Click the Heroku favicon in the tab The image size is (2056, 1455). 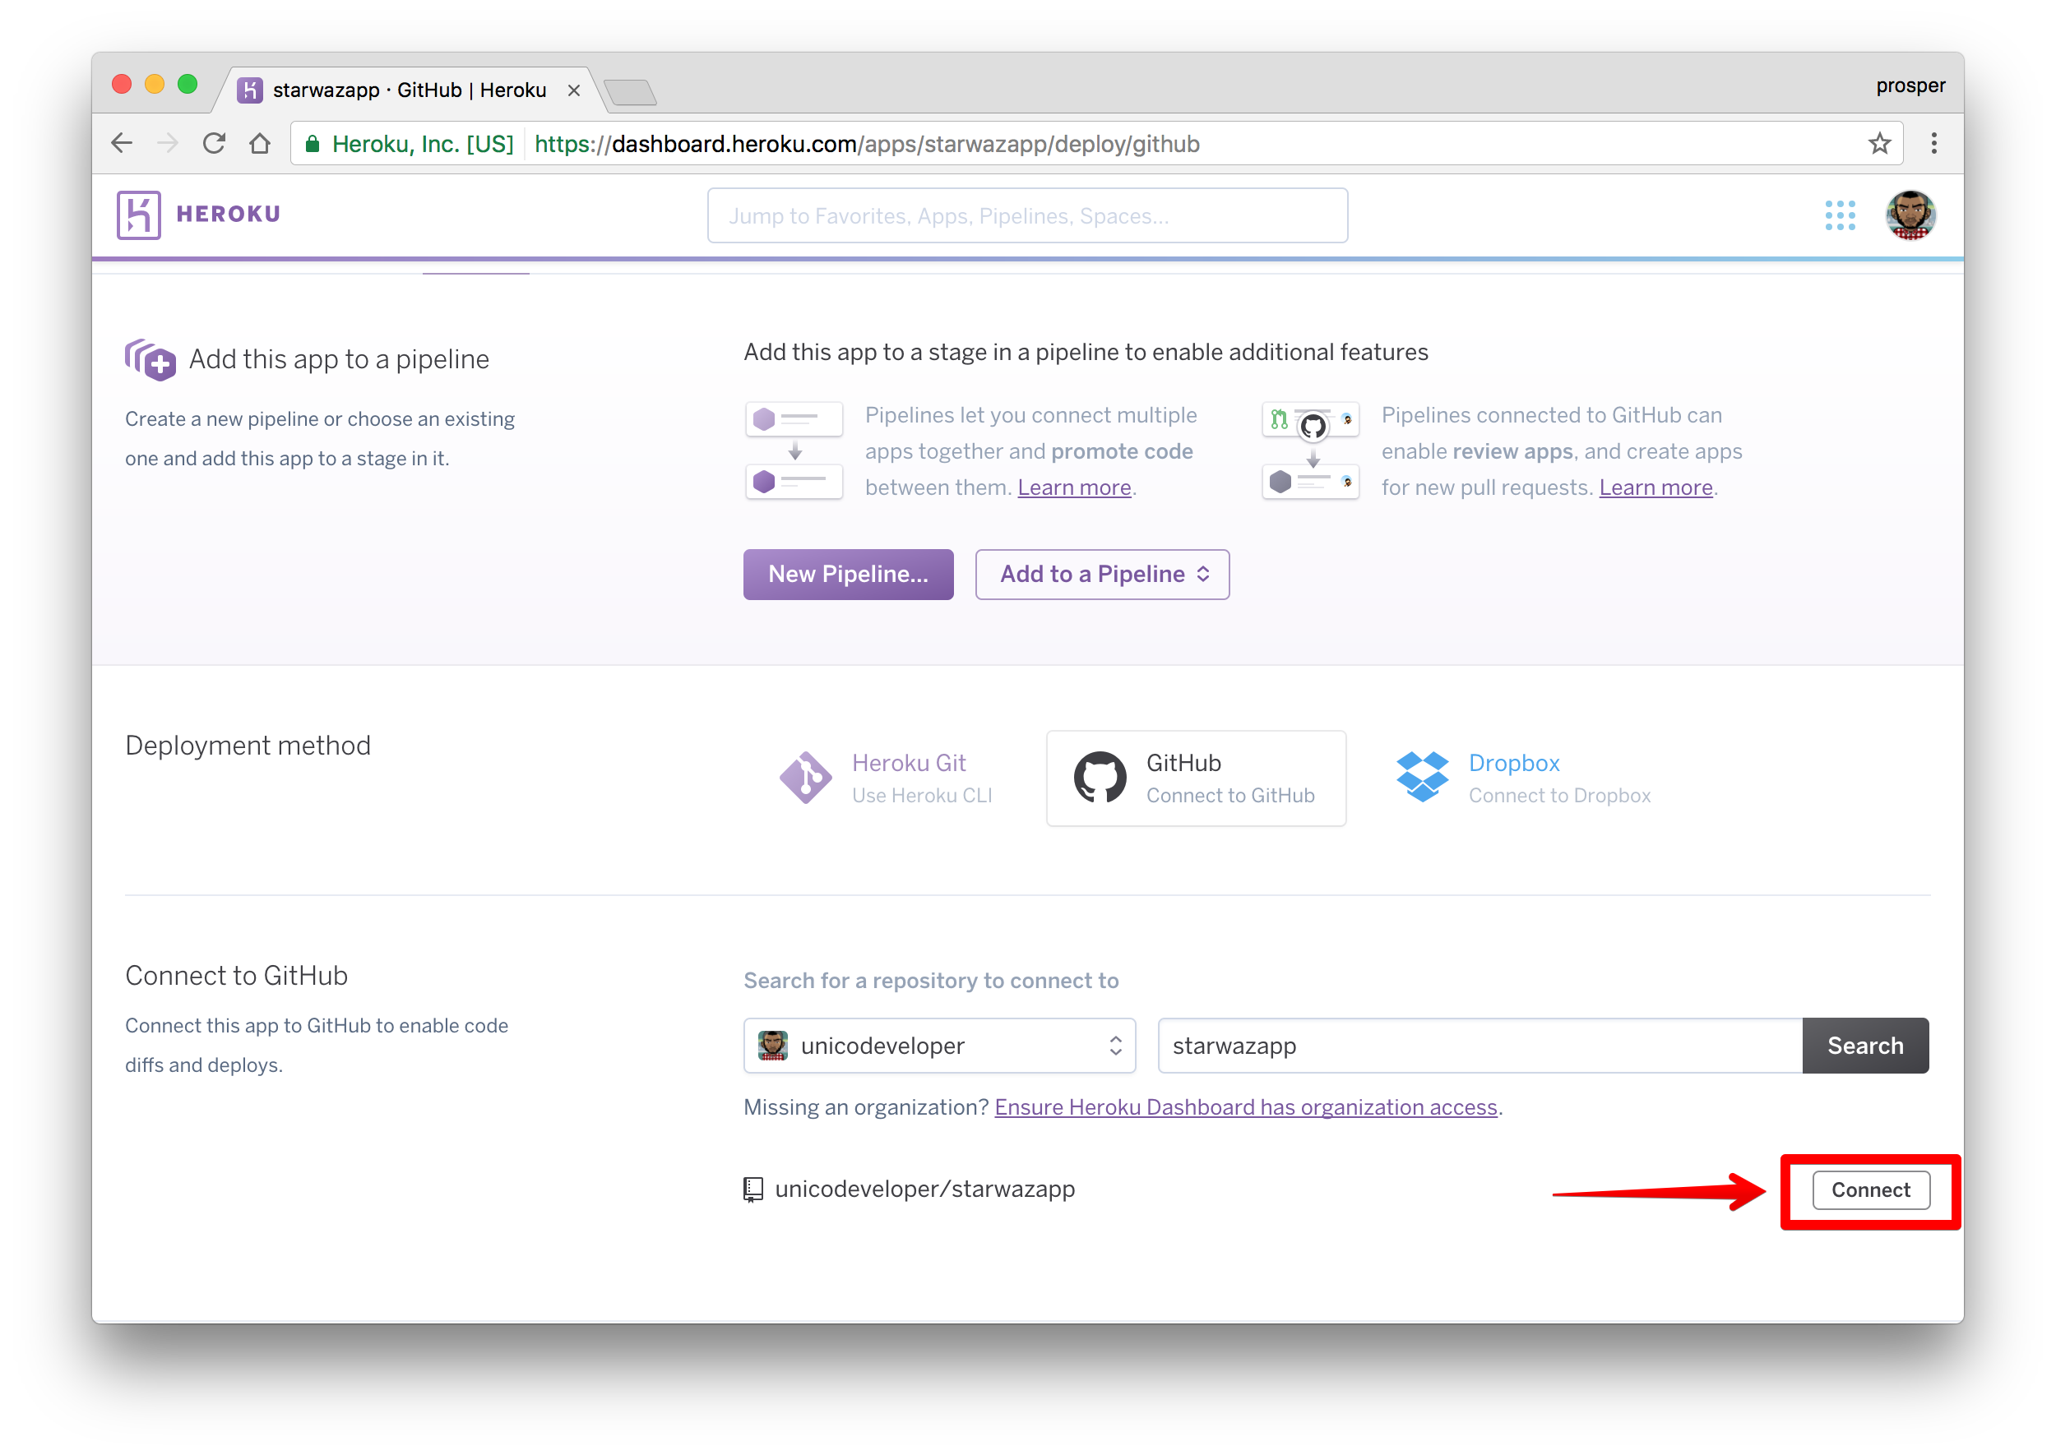coord(250,90)
